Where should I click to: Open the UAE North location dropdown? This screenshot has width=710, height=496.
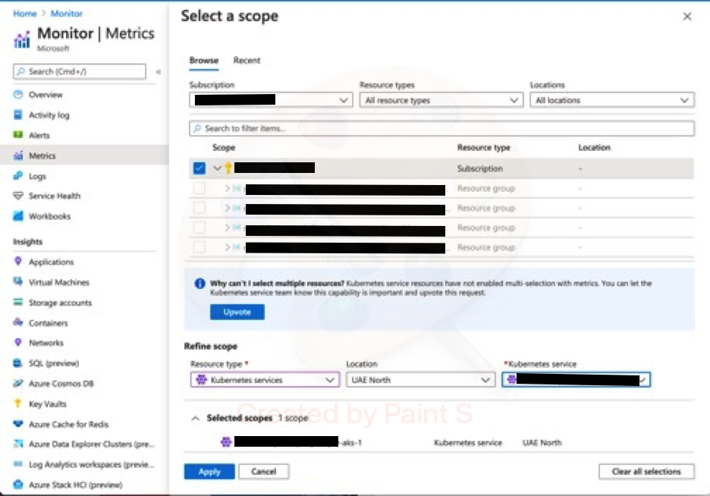point(421,380)
